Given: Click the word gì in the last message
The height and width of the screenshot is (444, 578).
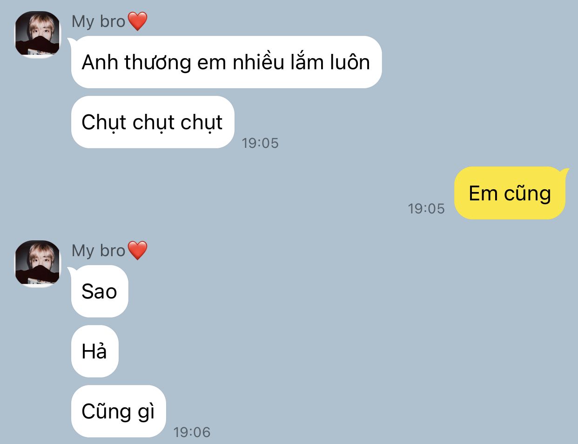Looking at the screenshot, I should click(146, 412).
